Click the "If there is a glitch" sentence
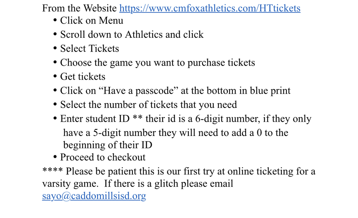Viewport: 358px width, 218px height. [169, 183]
